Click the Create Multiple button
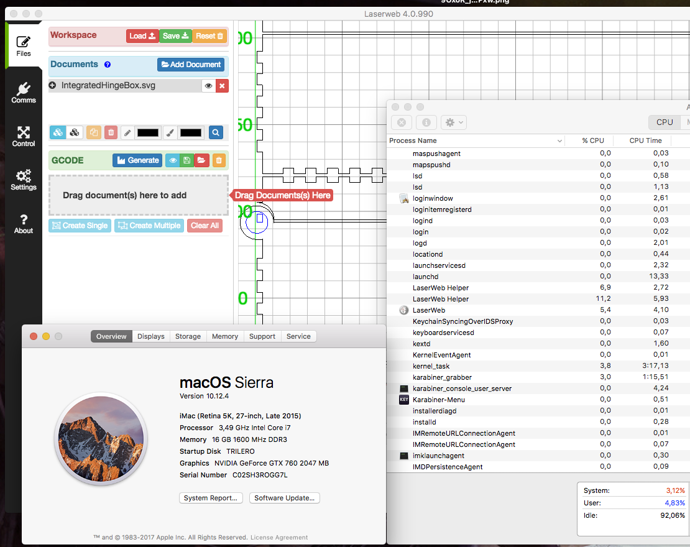The height and width of the screenshot is (547, 690). (x=150, y=225)
